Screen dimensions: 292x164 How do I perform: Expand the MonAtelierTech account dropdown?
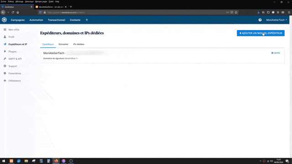[276, 20]
